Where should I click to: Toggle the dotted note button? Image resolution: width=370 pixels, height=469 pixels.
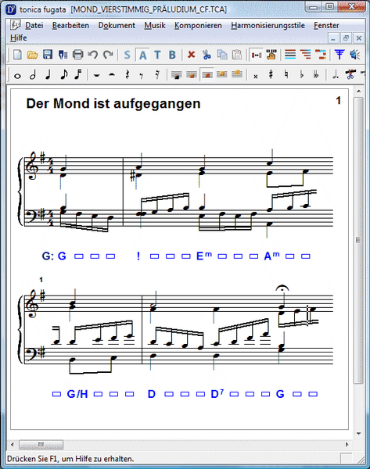pos(335,75)
